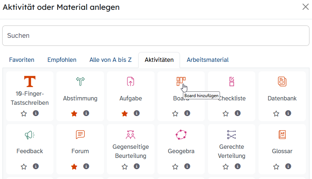
Task: Open the 10-Finger-Tastschreiben activity icon
Action: [x=30, y=81]
